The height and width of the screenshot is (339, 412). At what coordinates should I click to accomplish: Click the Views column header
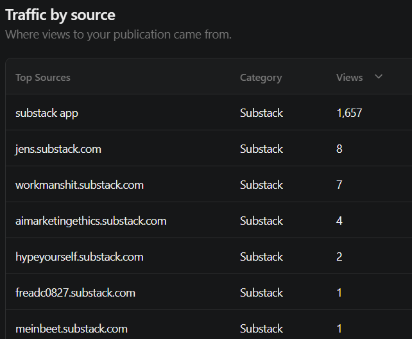[x=349, y=78]
